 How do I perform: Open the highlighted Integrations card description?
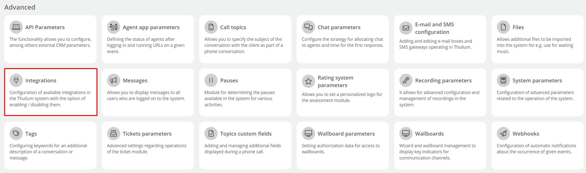(50, 99)
